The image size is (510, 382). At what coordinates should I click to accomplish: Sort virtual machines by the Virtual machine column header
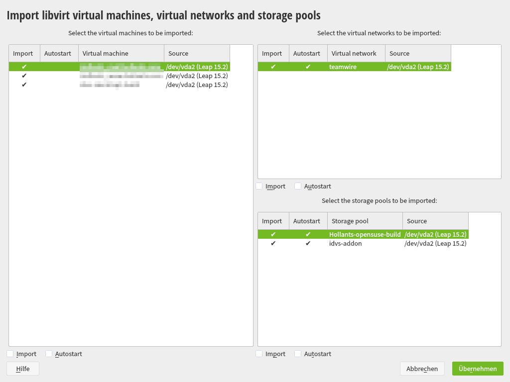pos(122,53)
